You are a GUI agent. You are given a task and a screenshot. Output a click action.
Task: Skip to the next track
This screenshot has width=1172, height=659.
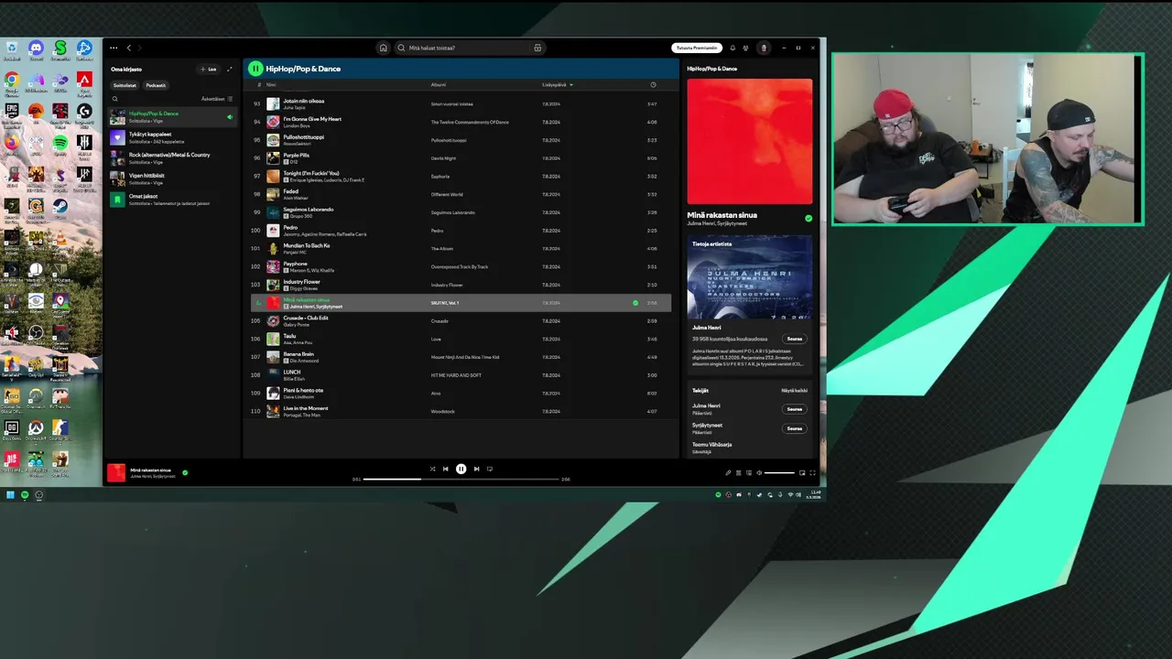476,469
